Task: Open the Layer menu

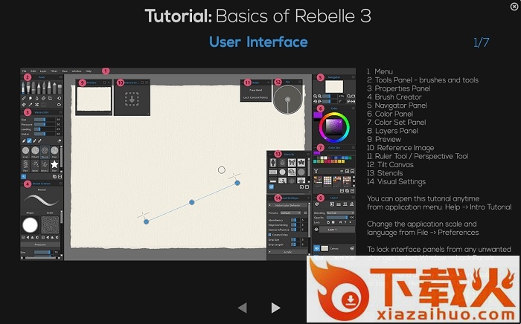Action: pos(43,71)
